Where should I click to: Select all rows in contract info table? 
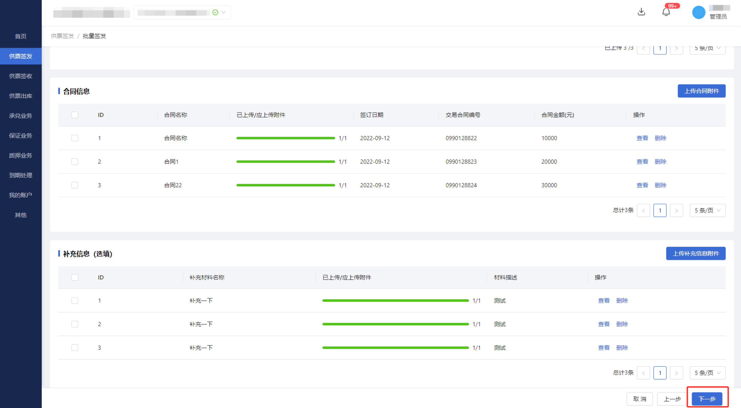point(75,115)
